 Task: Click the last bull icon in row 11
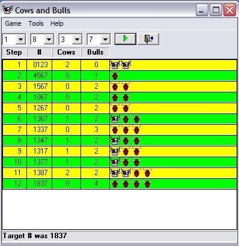pos(147,173)
